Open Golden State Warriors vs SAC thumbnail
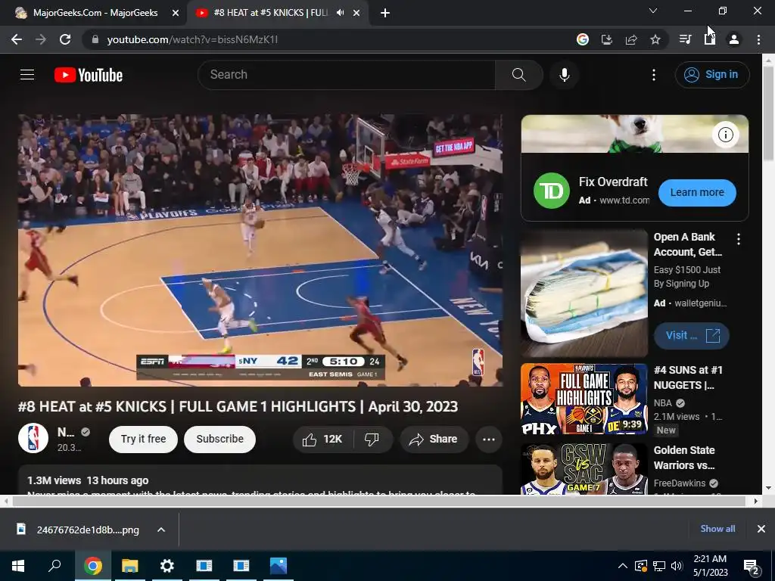Image resolution: width=775 pixels, height=581 pixels. pos(584,469)
